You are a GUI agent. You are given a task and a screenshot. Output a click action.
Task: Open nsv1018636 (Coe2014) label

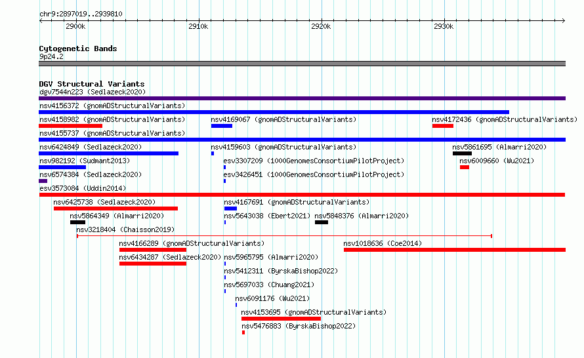[383, 243]
